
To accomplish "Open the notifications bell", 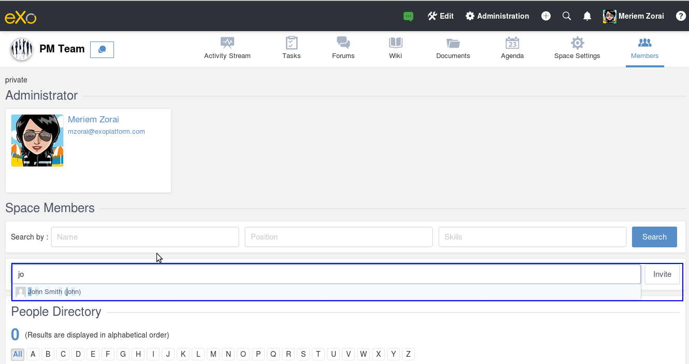I will click(x=587, y=16).
